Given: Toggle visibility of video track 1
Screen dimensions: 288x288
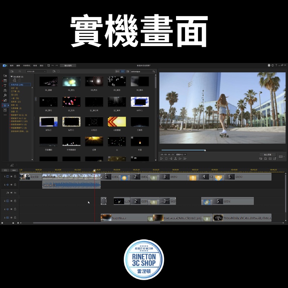Looking at the screenshot, I should pos(11,176).
